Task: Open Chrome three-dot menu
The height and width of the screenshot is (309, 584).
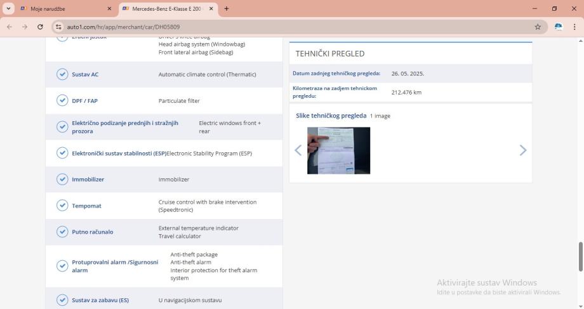Action: (x=574, y=27)
